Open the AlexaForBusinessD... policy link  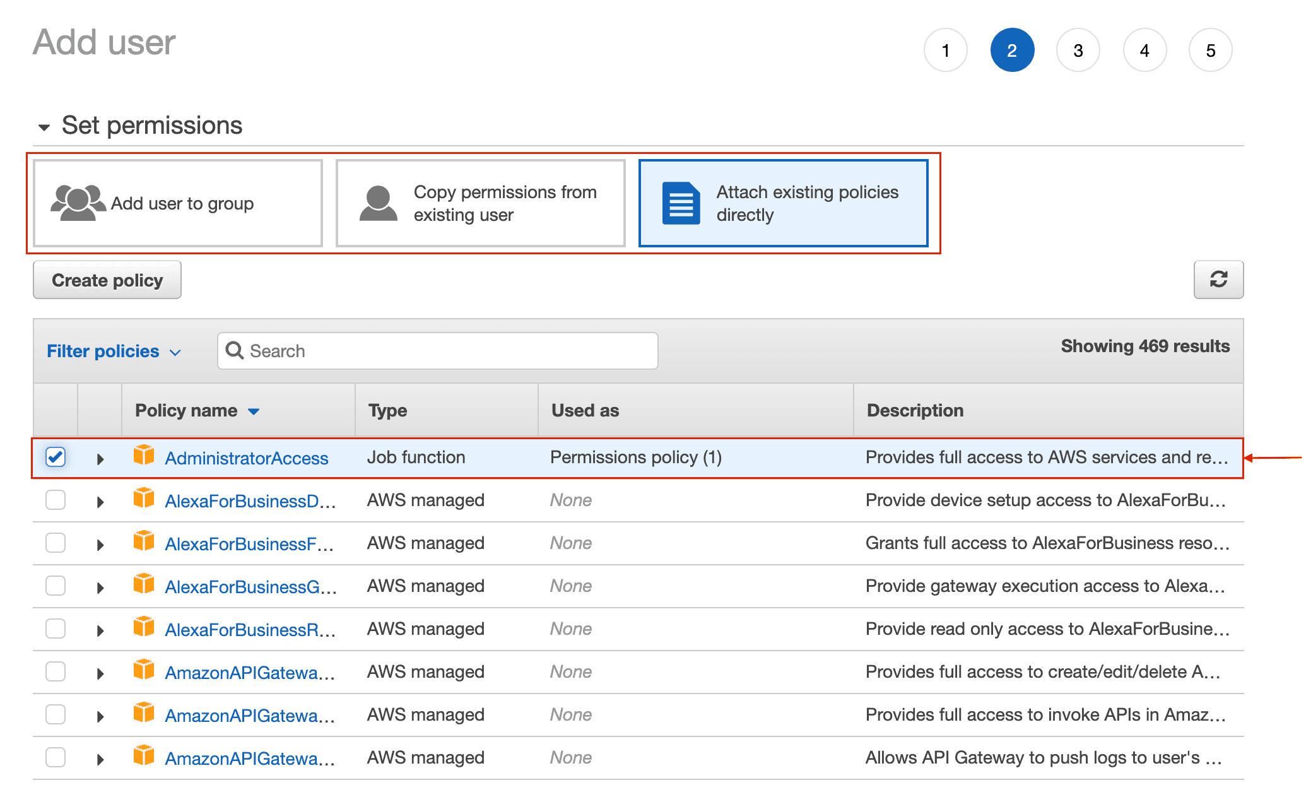click(x=250, y=501)
